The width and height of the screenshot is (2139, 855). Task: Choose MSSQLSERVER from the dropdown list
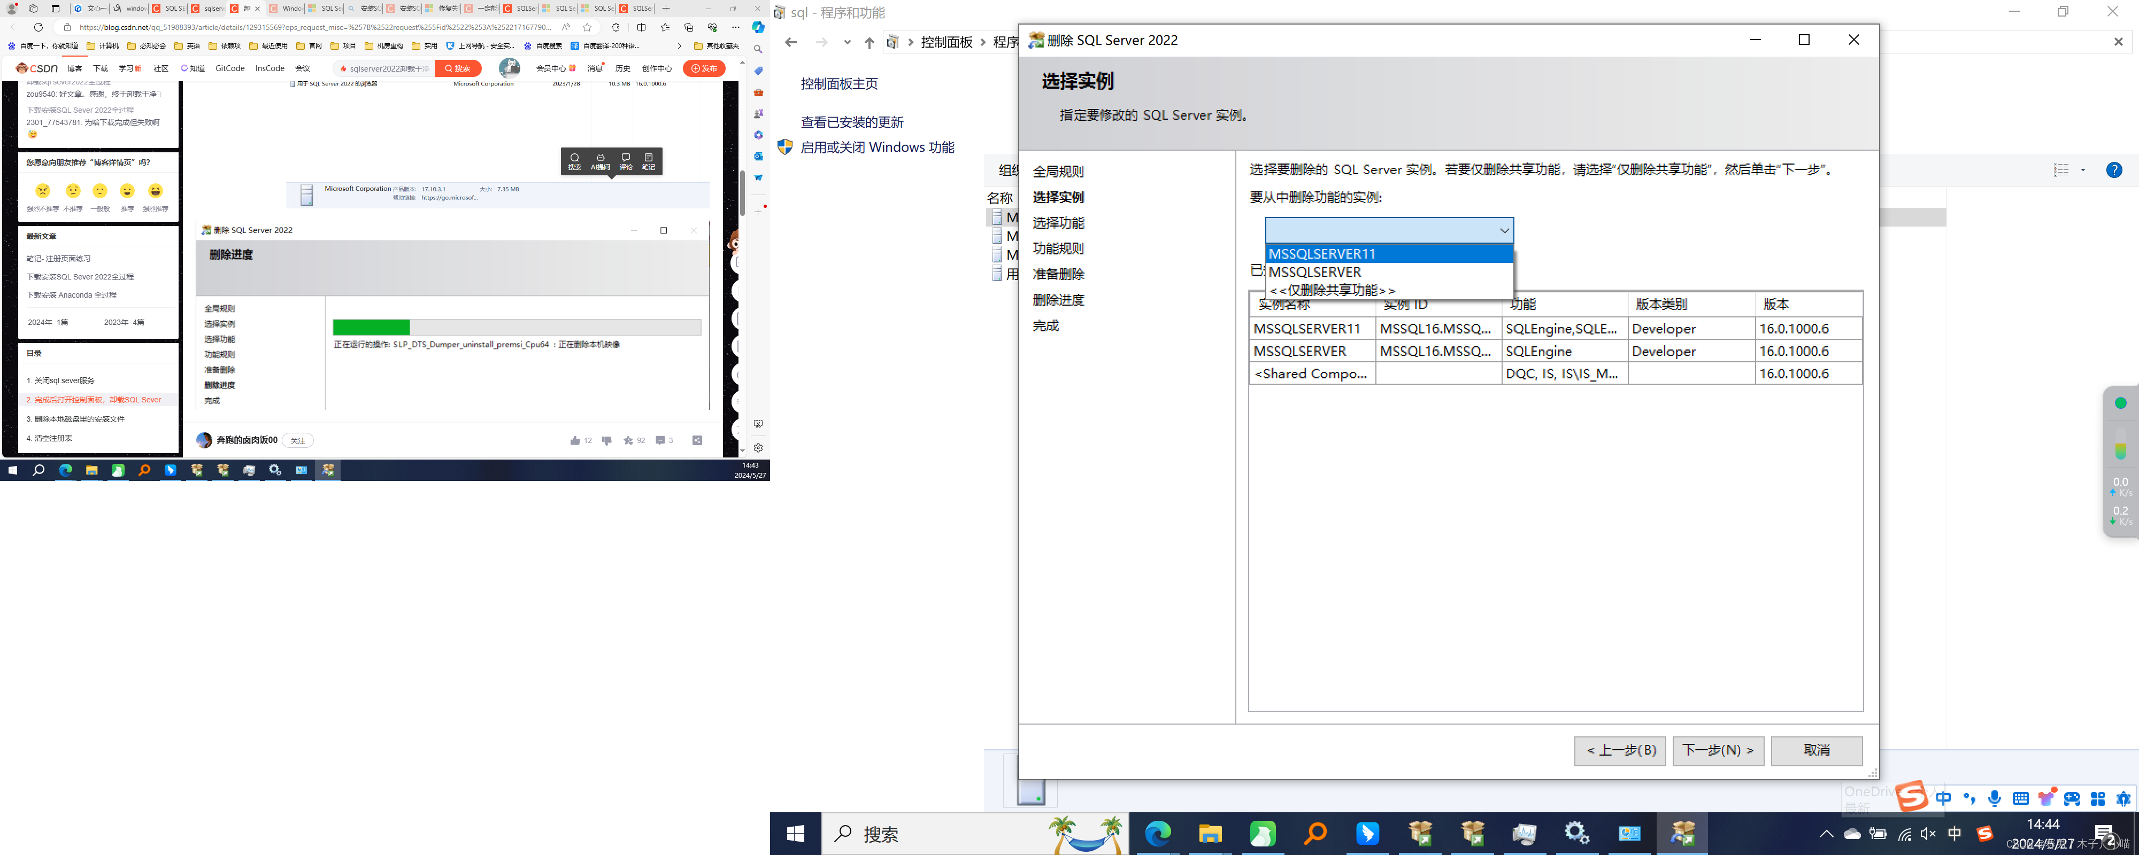pyautogui.click(x=1314, y=273)
